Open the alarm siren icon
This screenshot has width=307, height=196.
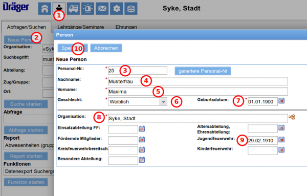coord(87,9)
